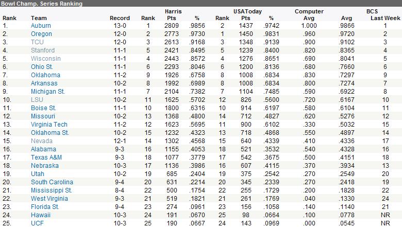Click the Last Week column header

click(x=382, y=18)
